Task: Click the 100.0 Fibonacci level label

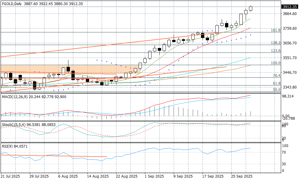Action: point(275,63)
